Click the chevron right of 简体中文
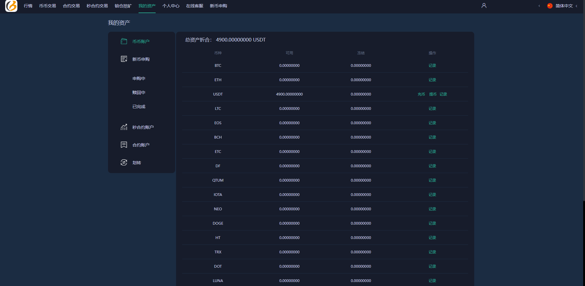585x286 pixels. pyautogui.click(x=576, y=6)
